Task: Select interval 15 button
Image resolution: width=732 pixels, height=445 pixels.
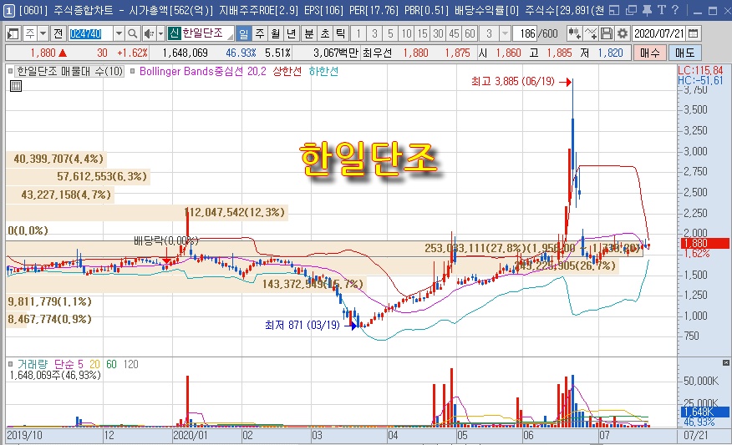Action: (423, 33)
